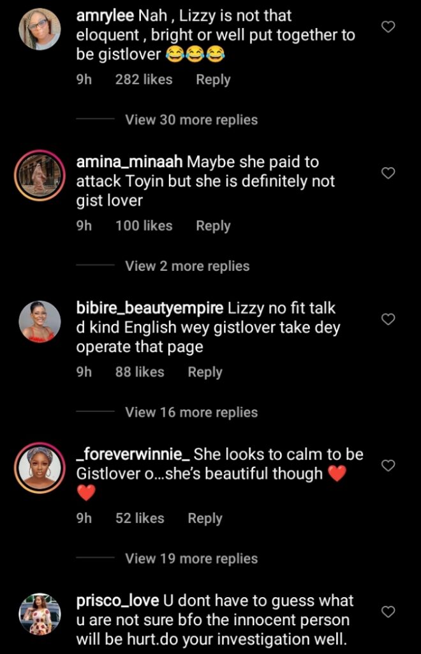Show 'View 16 more replies' thread
This screenshot has height=654, width=421.
tap(191, 413)
